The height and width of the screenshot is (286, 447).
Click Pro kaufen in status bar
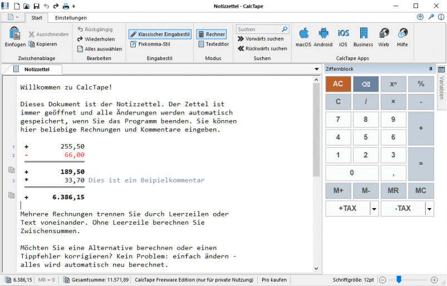point(274,279)
